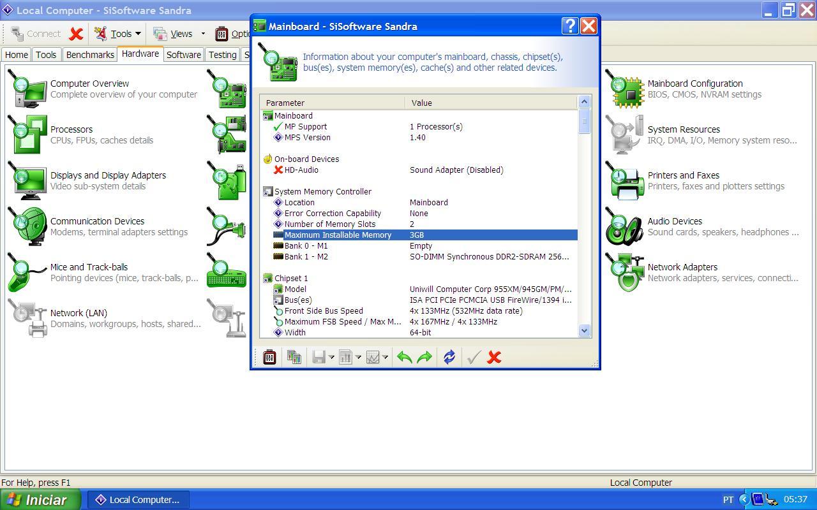
Task: Select the On-board Devices group row
Action: [419, 159]
